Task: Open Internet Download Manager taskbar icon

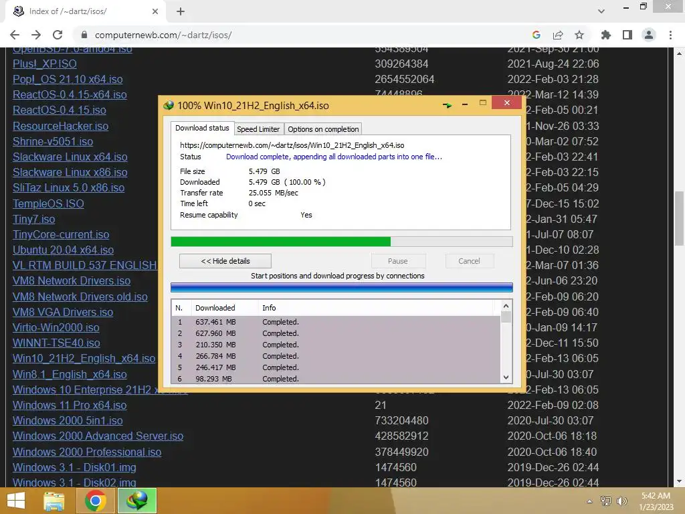Action: pyautogui.click(x=137, y=501)
